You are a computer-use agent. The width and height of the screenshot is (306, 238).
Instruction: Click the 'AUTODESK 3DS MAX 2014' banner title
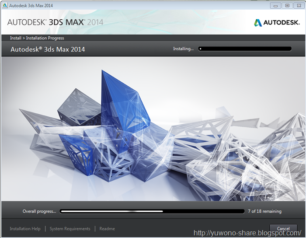pos(55,22)
